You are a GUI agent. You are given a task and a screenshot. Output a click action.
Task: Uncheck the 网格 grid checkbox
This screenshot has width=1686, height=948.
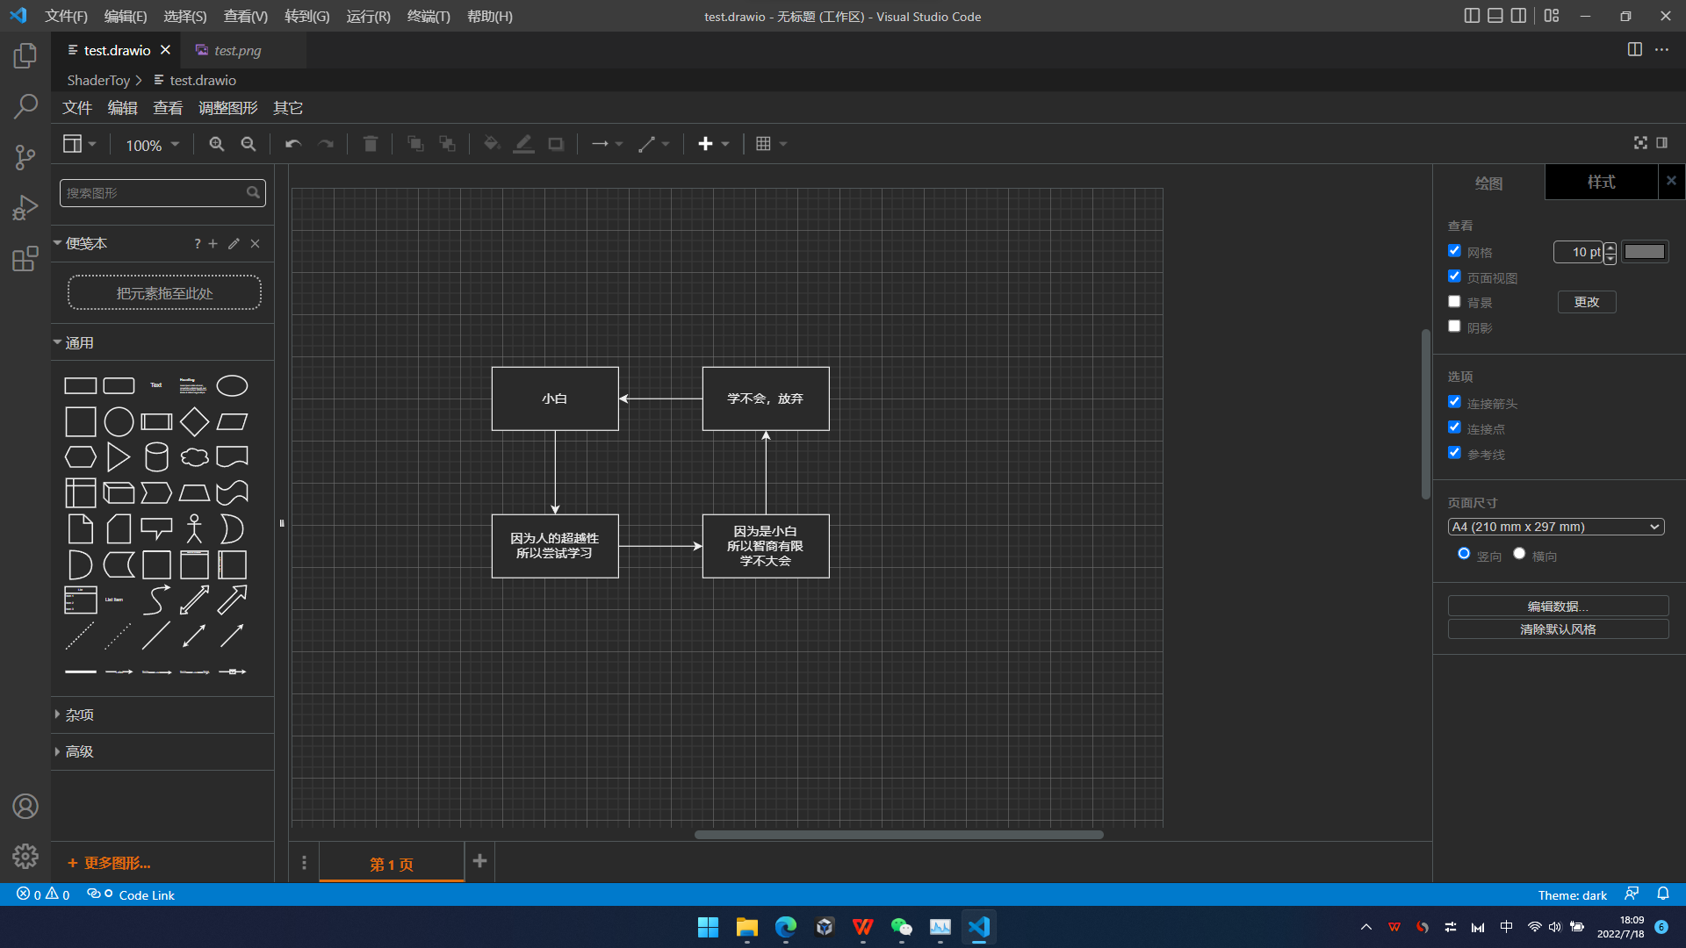[1454, 251]
